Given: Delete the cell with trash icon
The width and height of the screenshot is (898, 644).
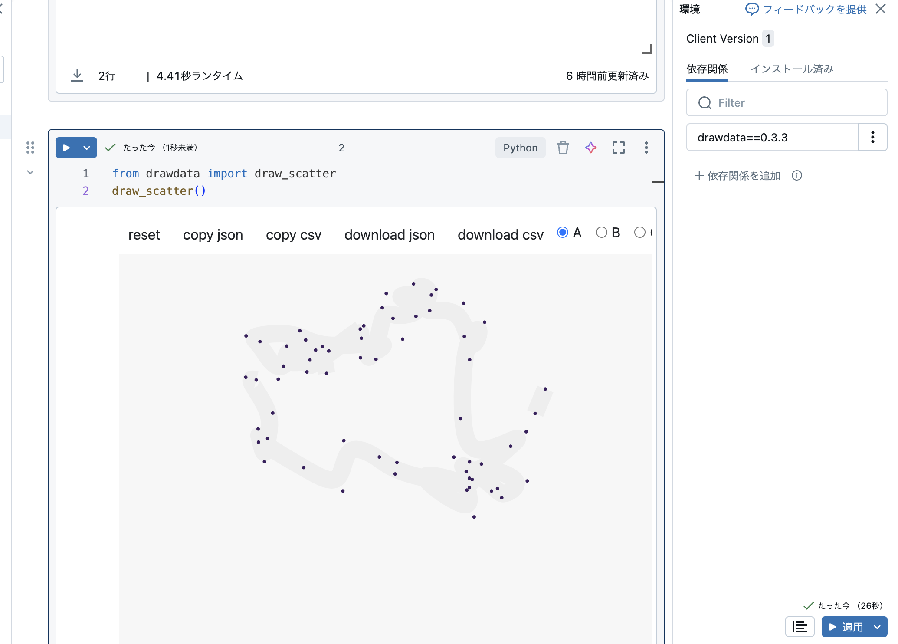Looking at the screenshot, I should [x=563, y=148].
